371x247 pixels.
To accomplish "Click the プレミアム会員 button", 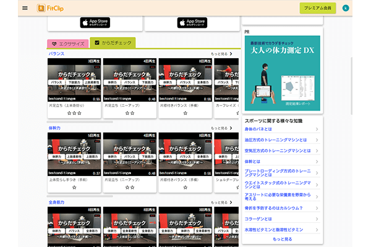I will coord(318,8).
